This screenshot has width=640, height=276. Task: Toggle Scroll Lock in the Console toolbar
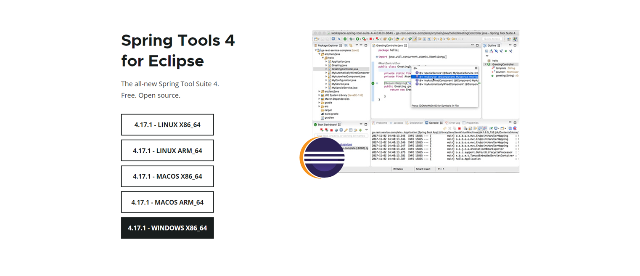471,128
